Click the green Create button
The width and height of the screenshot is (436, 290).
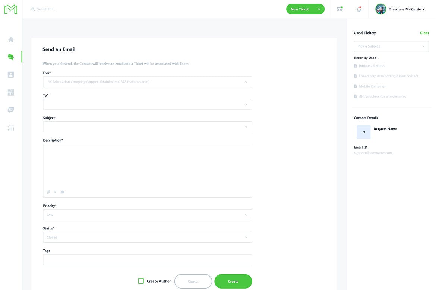pyautogui.click(x=233, y=281)
